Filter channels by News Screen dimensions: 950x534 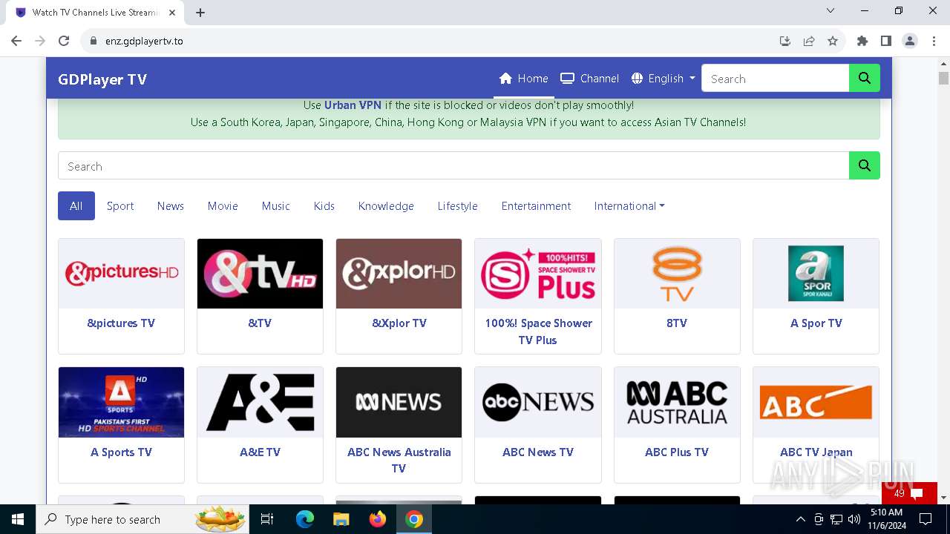pos(170,205)
